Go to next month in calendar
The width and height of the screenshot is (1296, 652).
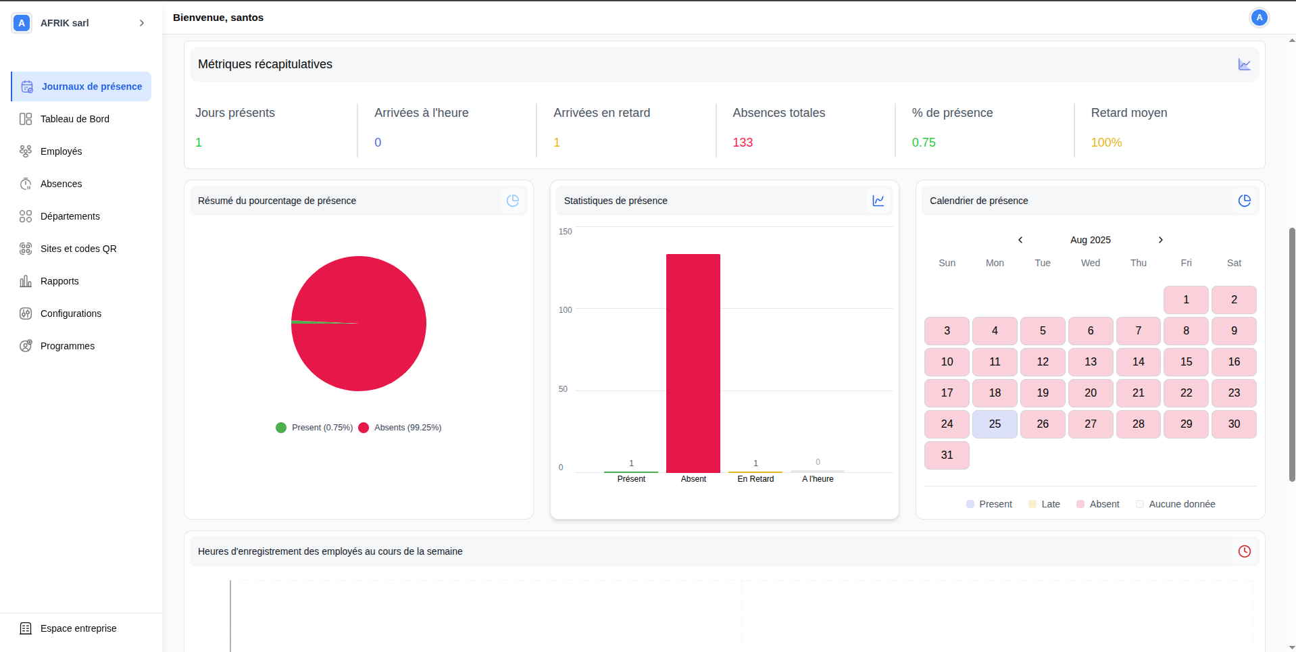click(1160, 240)
